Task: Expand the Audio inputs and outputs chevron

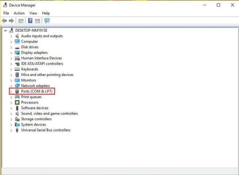Action: click(11, 36)
